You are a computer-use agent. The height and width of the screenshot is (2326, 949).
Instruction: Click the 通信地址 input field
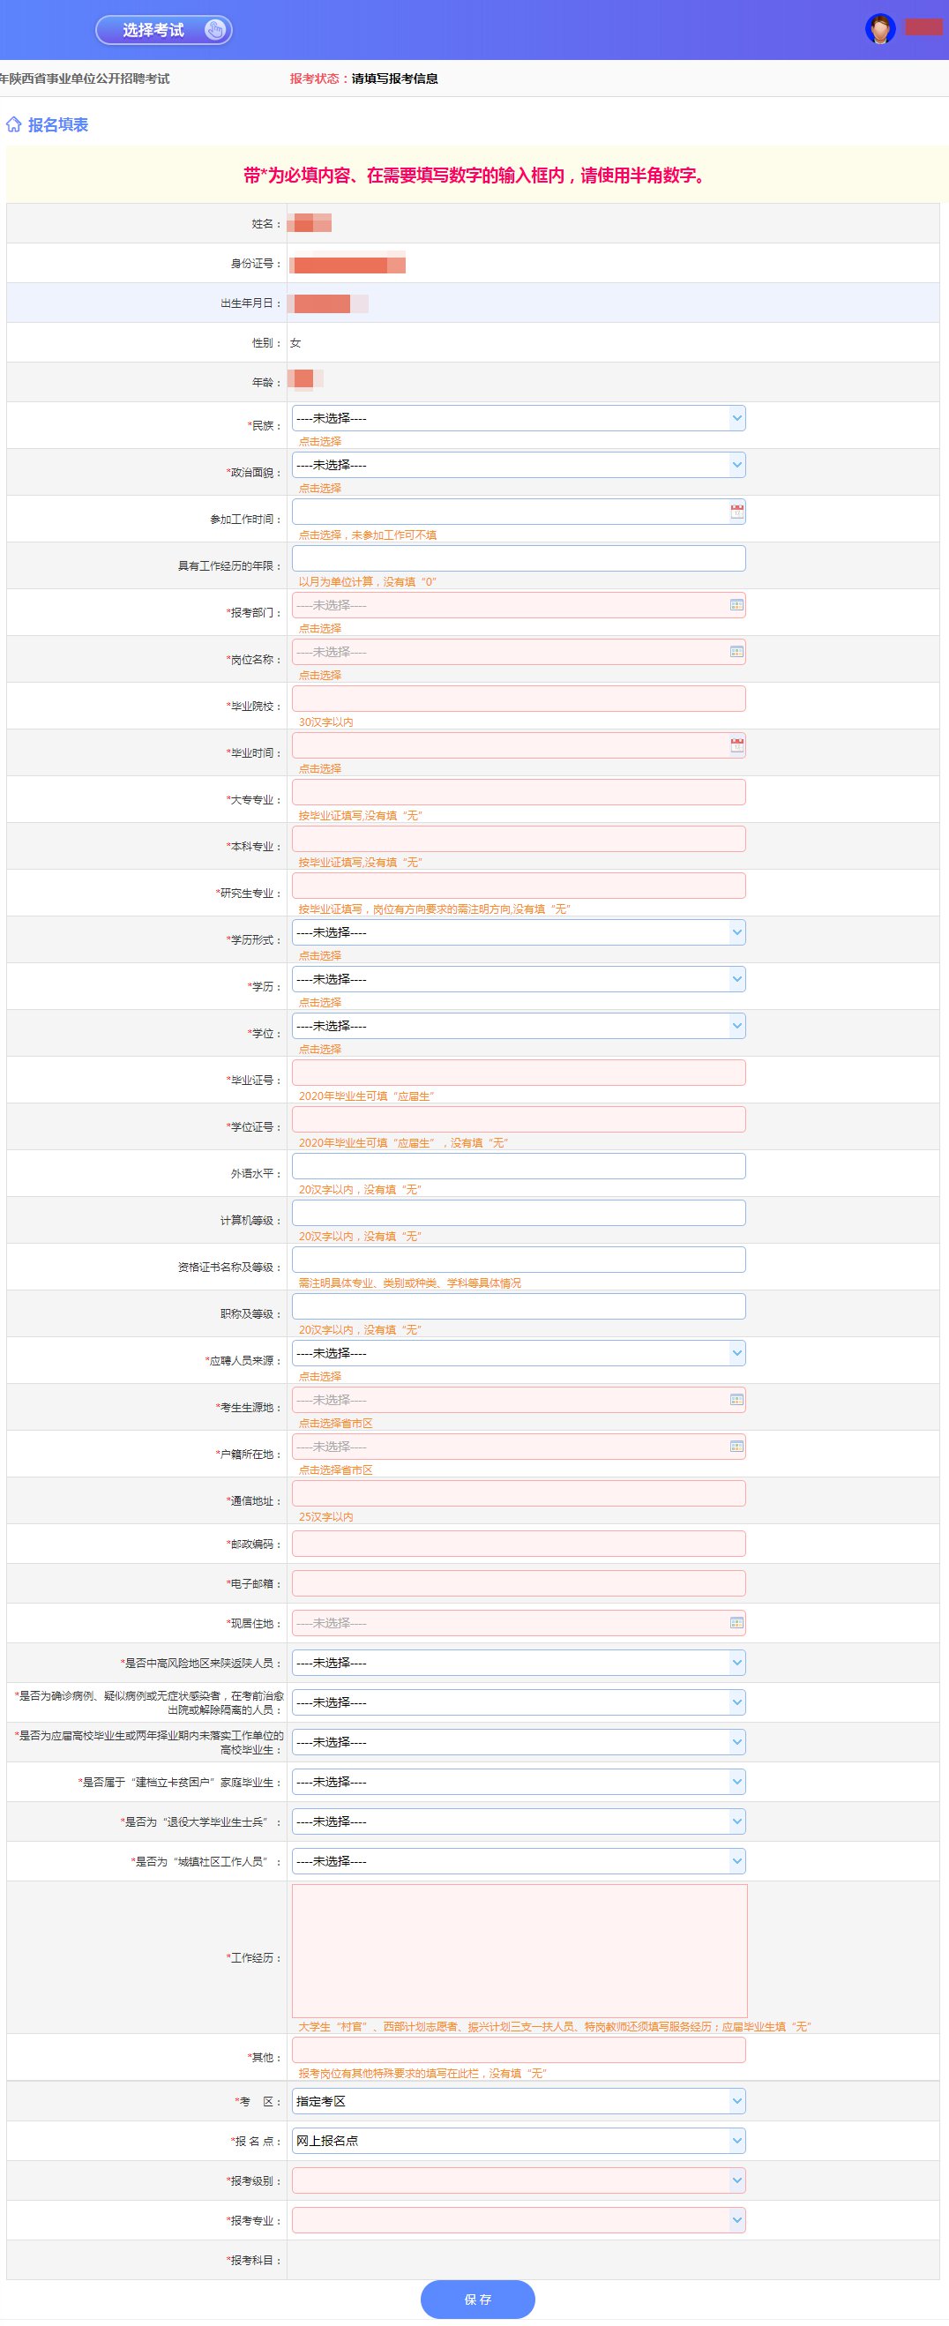pos(519,1493)
